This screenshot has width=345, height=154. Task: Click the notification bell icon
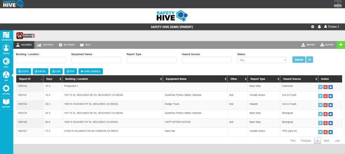tap(319, 27)
